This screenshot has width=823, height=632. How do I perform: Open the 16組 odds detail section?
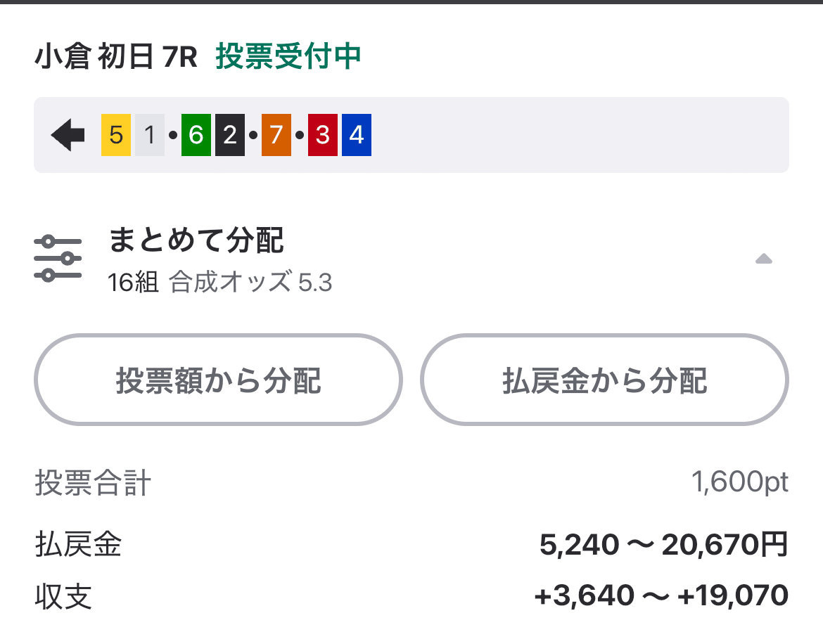click(x=134, y=281)
